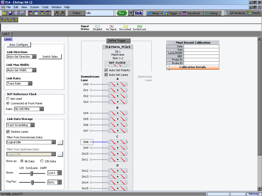The height and width of the screenshot is (196, 262).
Task: Open the System menu
Action: pyautogui.click(x=35, y=7)
